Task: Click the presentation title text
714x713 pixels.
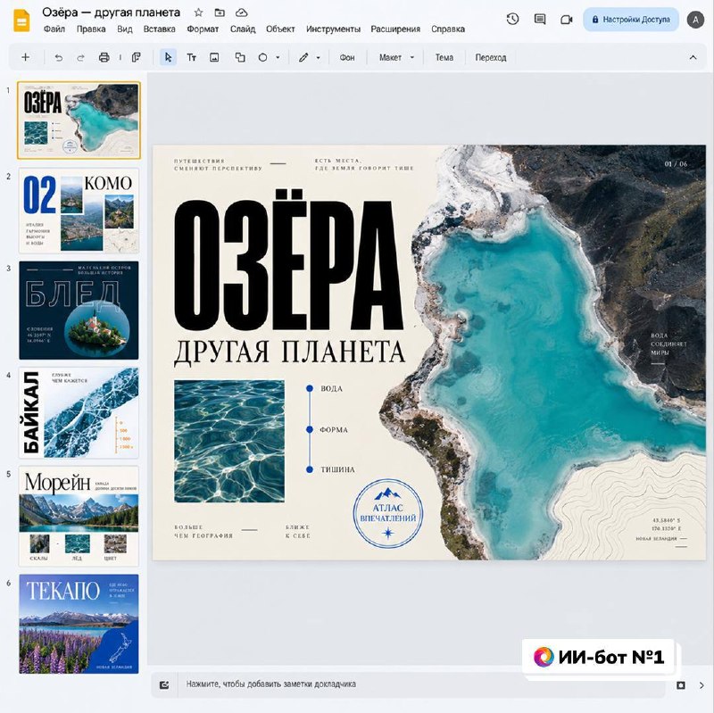Action: 111,12
